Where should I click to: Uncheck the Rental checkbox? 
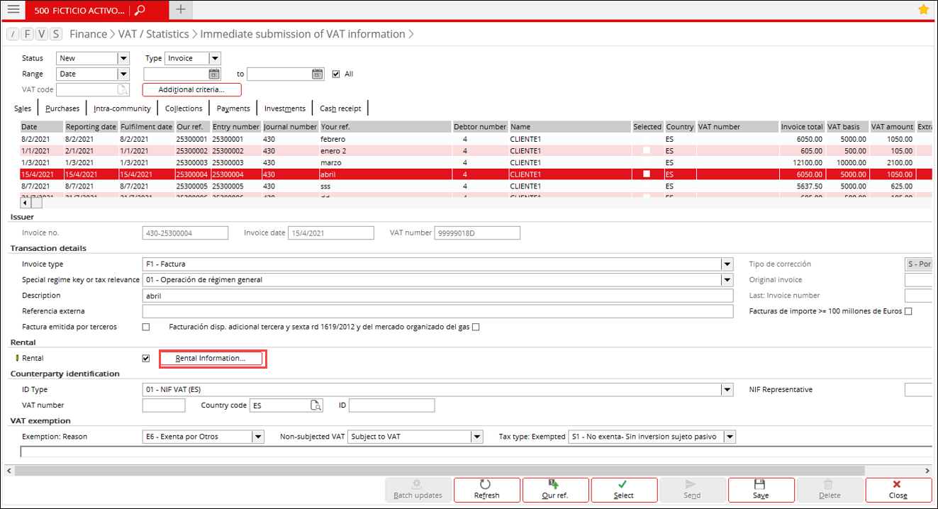click(146, 358)
